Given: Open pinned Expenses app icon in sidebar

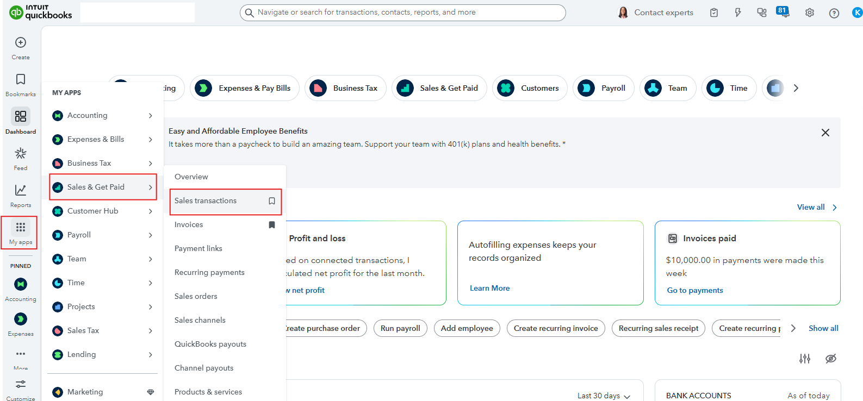Looking at the screenshot, I should (x=21, y=319).
